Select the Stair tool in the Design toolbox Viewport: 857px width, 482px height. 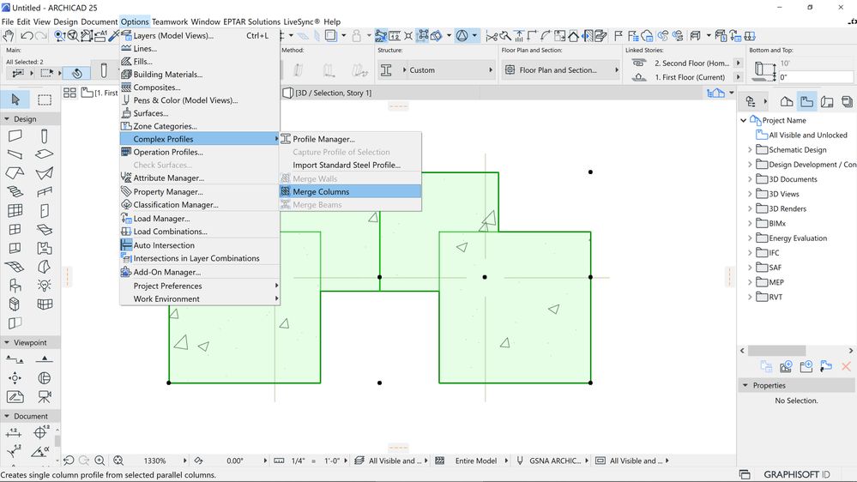point(15,192)
